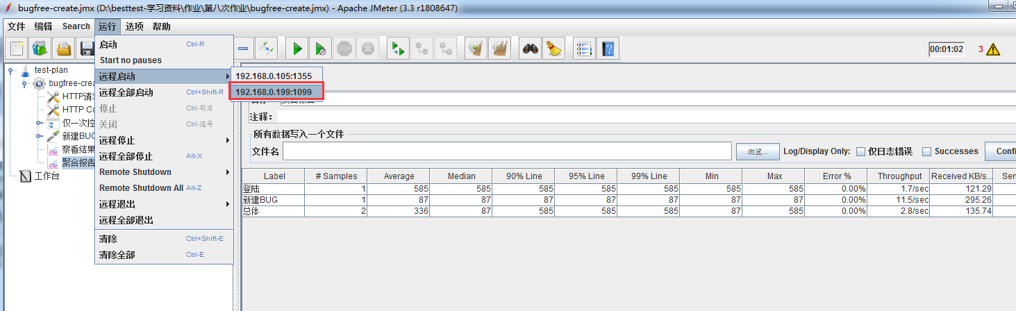Click the Clear All double-broom icon

click(x=499, y=49)
